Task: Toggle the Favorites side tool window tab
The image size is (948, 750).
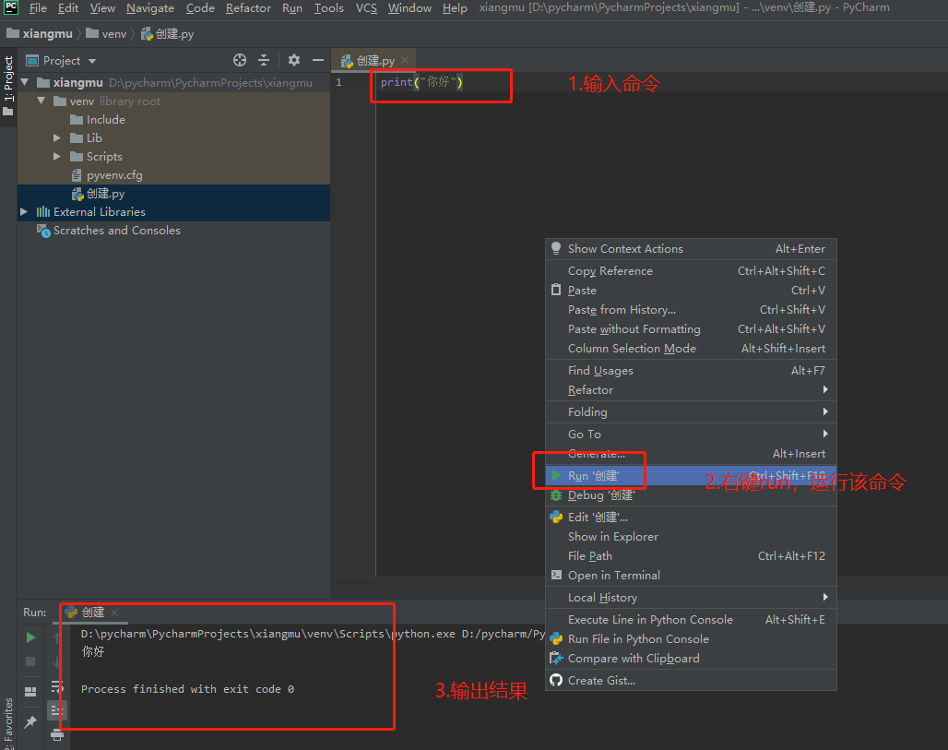Action: (x=8, y=722)
